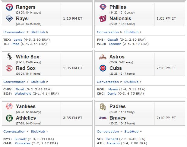
Task: View pitcher Gonzalez's profile
Action: 23,143
